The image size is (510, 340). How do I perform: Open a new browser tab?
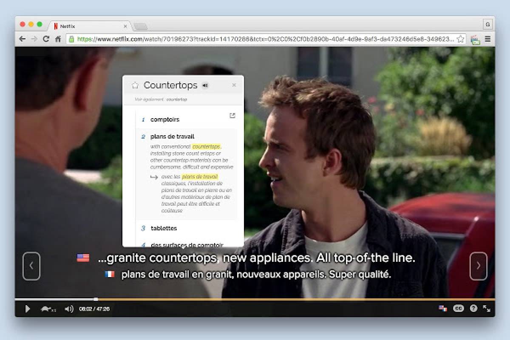tap(141, 26)
